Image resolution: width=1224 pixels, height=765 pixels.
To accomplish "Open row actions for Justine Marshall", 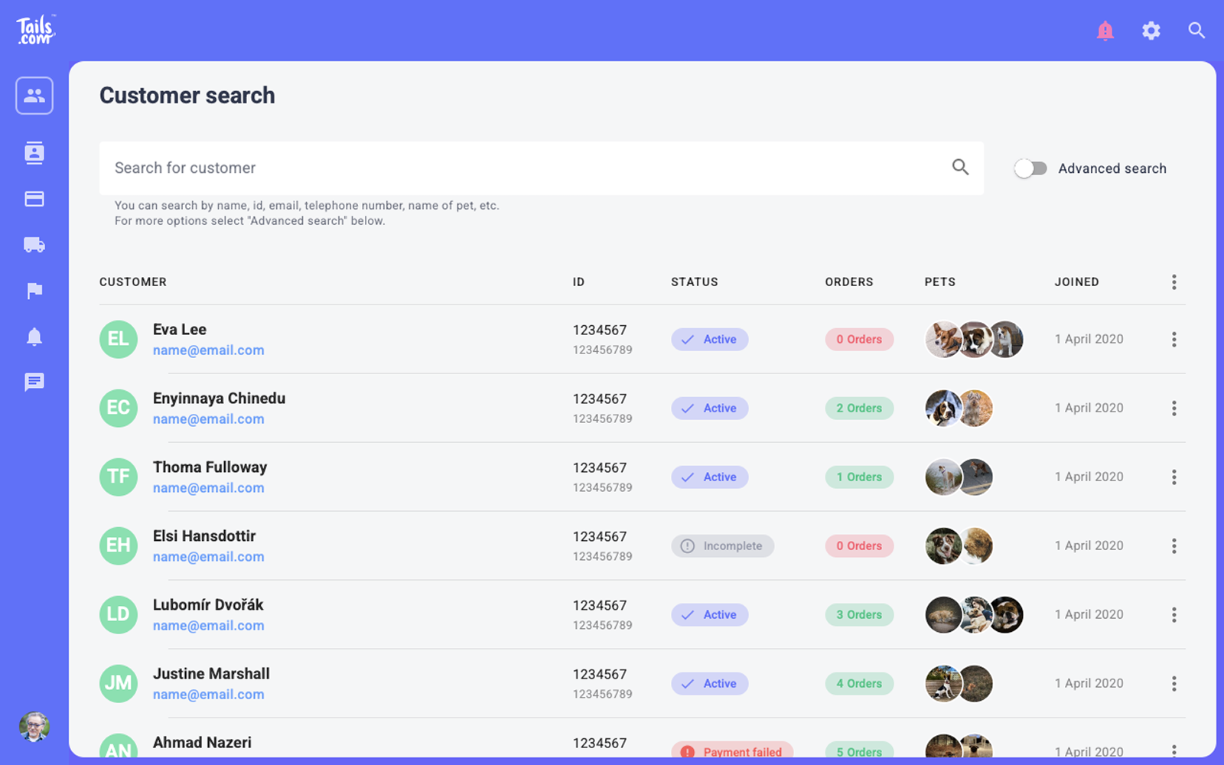I will pos(1174,684).
